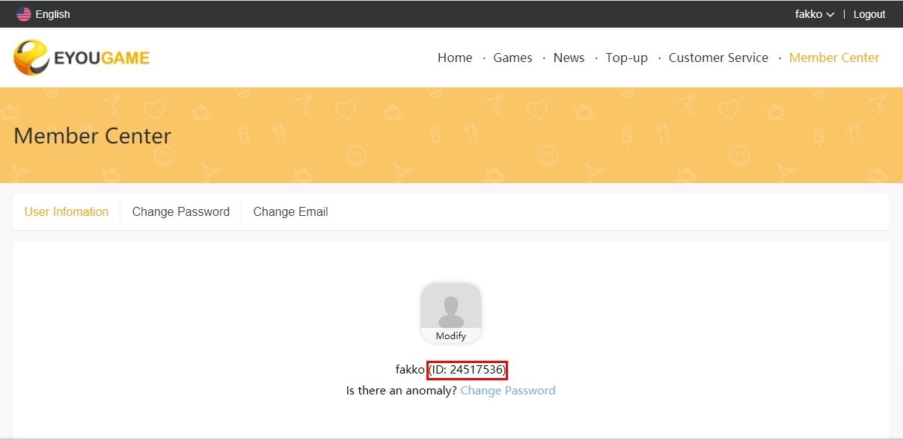Expand the fakko account dropdown arrow
903x440 pixels.
[830, 15]
